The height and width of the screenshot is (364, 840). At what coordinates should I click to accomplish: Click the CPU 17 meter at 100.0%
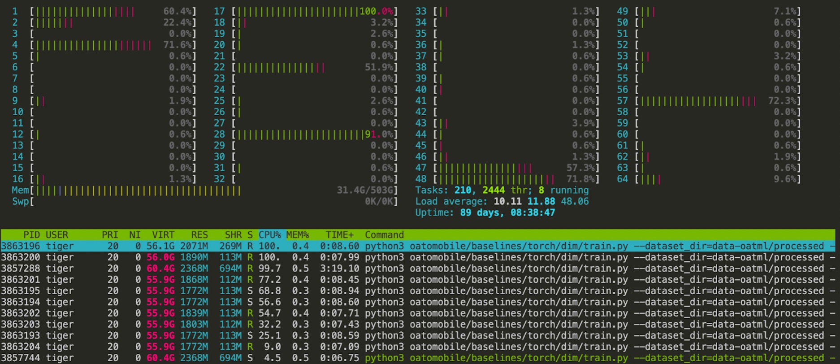pyautogui.click(x=306, y=11)
